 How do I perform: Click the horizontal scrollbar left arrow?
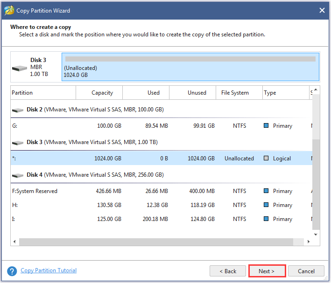tap(14, 242)
